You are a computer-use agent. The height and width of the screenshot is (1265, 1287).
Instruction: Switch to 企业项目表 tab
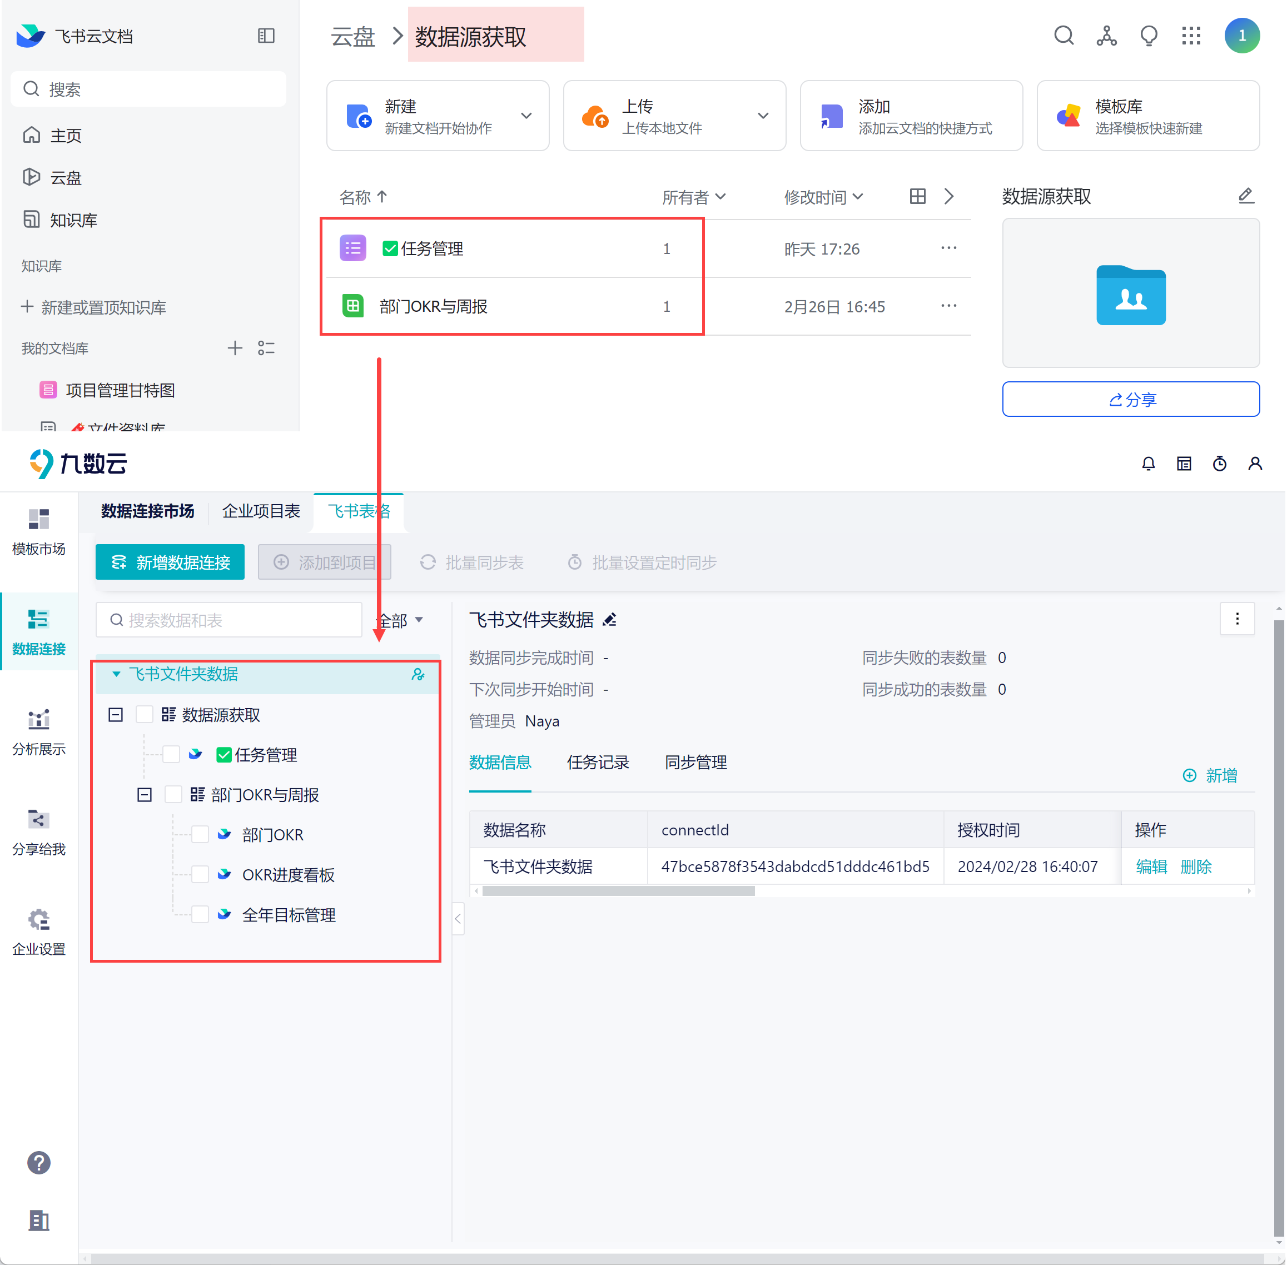coord(261,511)
